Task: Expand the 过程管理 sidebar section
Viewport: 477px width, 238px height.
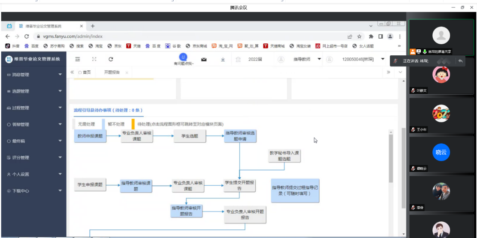Action: point(34,108)
